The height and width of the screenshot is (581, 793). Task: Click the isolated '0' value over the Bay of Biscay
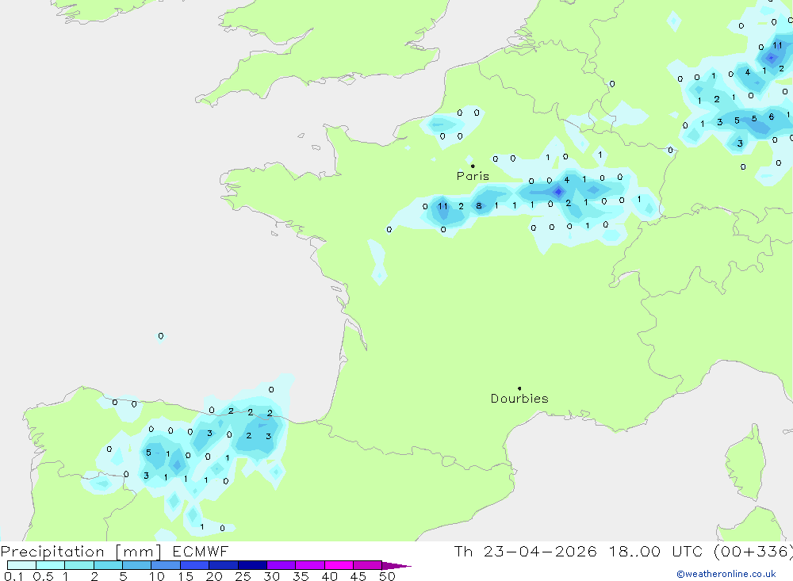161,336
